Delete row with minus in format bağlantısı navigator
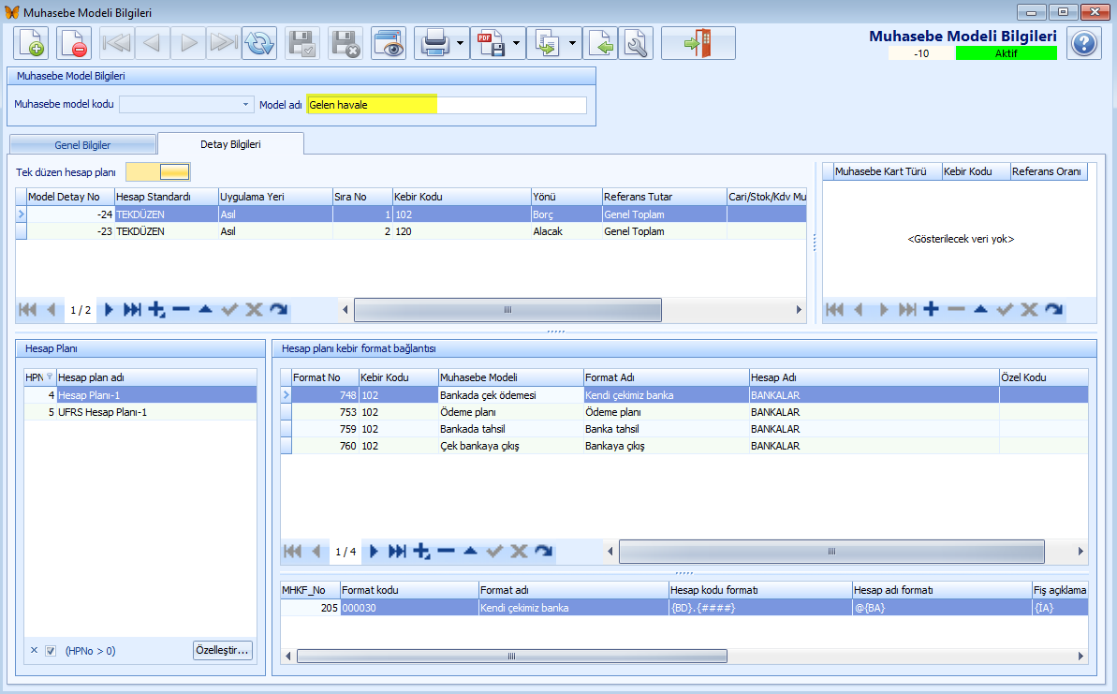Viewport: 1117px width, 694px height. [x=446, y=551]
